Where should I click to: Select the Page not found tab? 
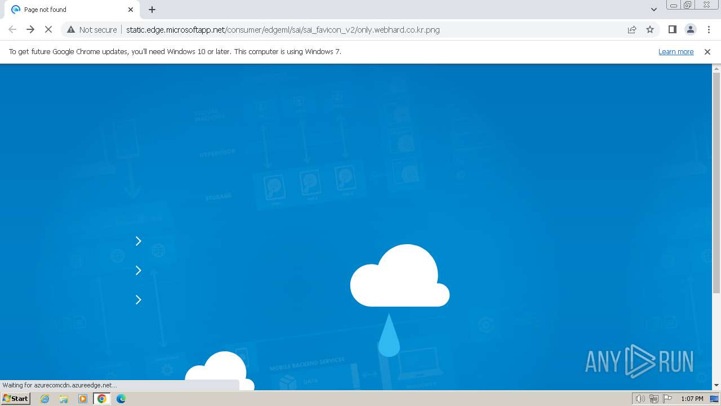pyautogui.click(x=72, y=10)
